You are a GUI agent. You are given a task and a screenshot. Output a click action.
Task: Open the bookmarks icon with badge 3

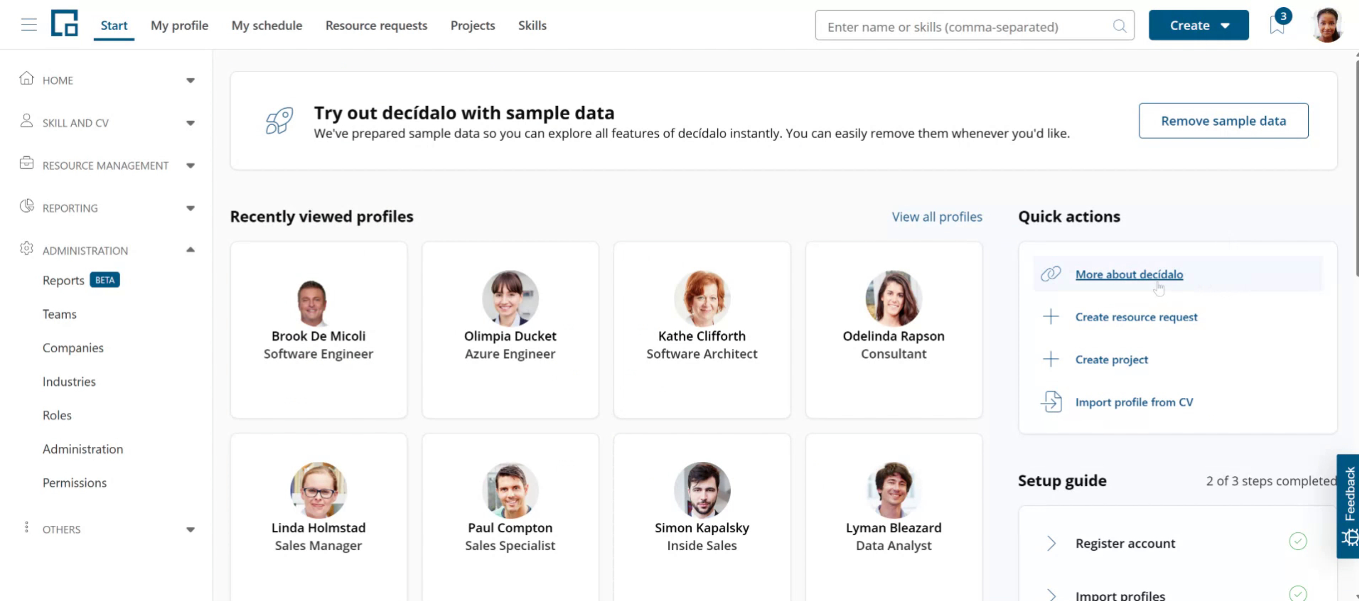[1277, 25]
